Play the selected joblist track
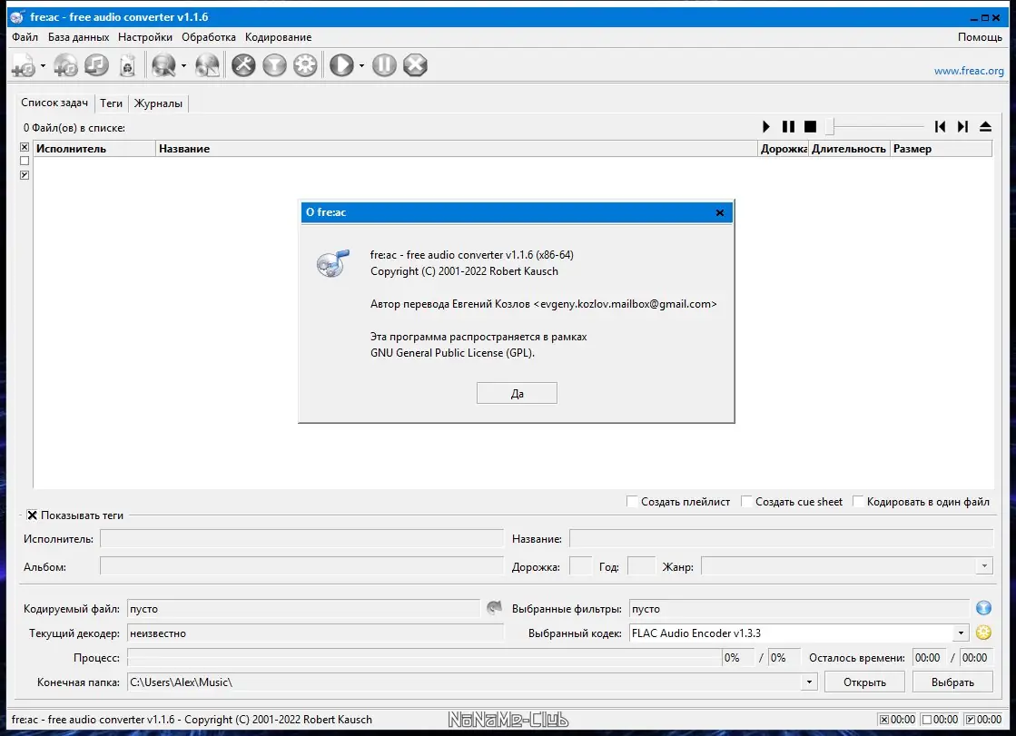The image size is (1016, 736). [766, 126]
